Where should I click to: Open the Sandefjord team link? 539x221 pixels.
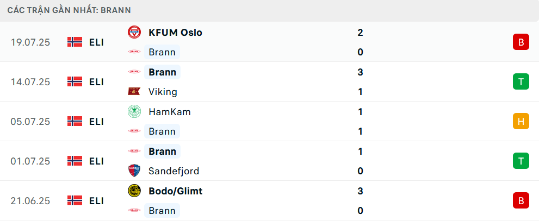click(x=174, y=171)
